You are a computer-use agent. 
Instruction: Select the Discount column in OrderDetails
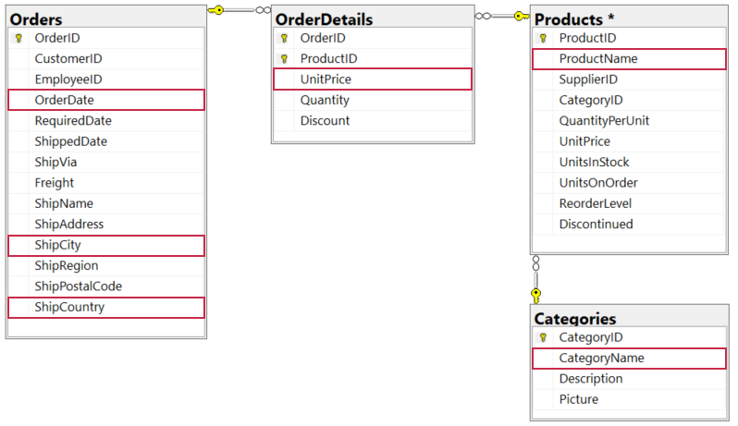373,121
